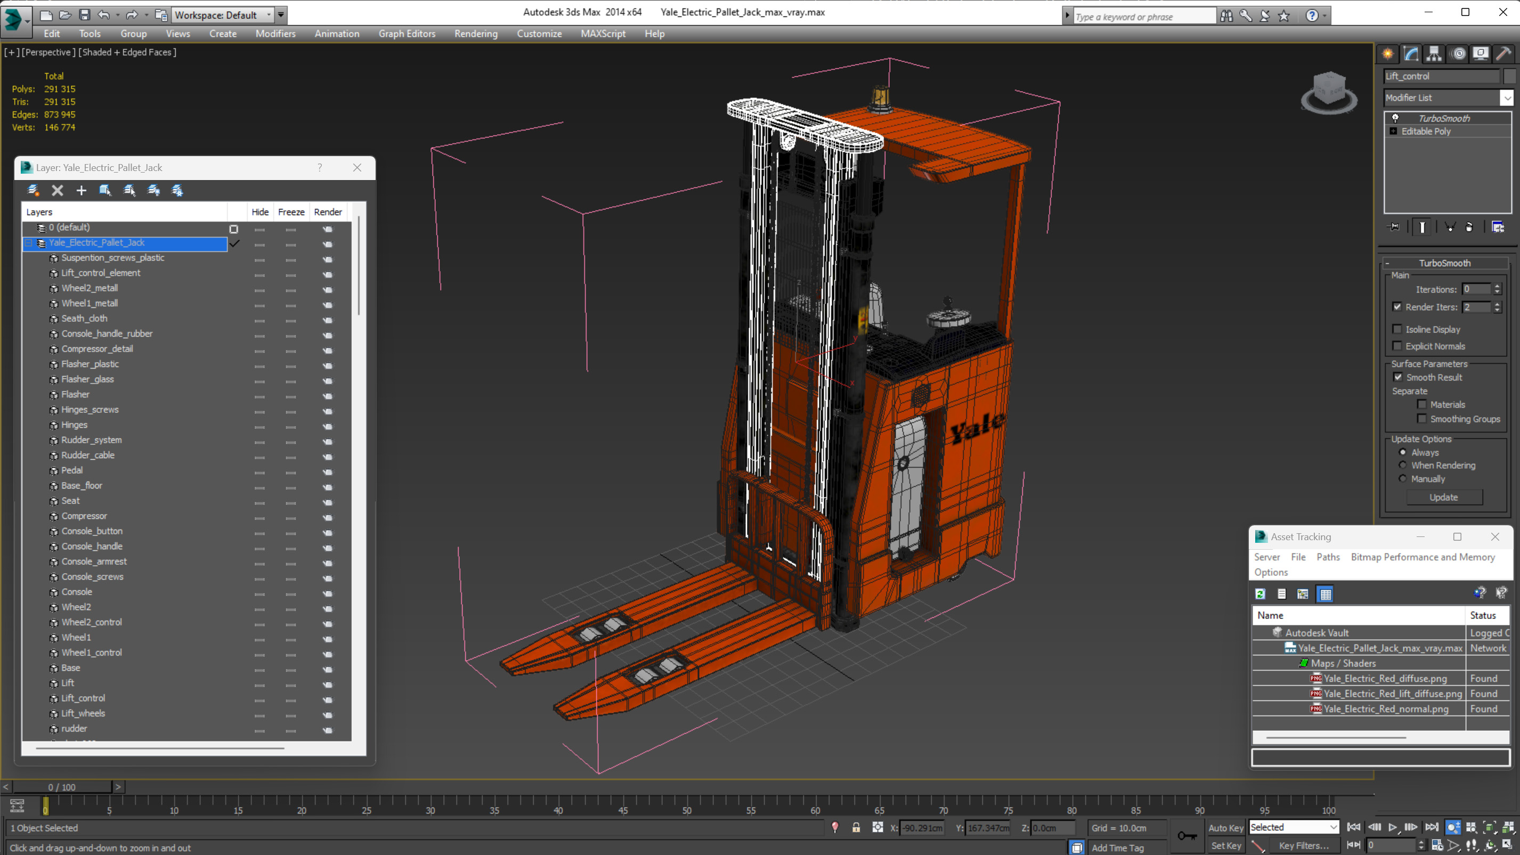
Task: Click the Update button in TurboSmooth
Action: coord(1444,498)
